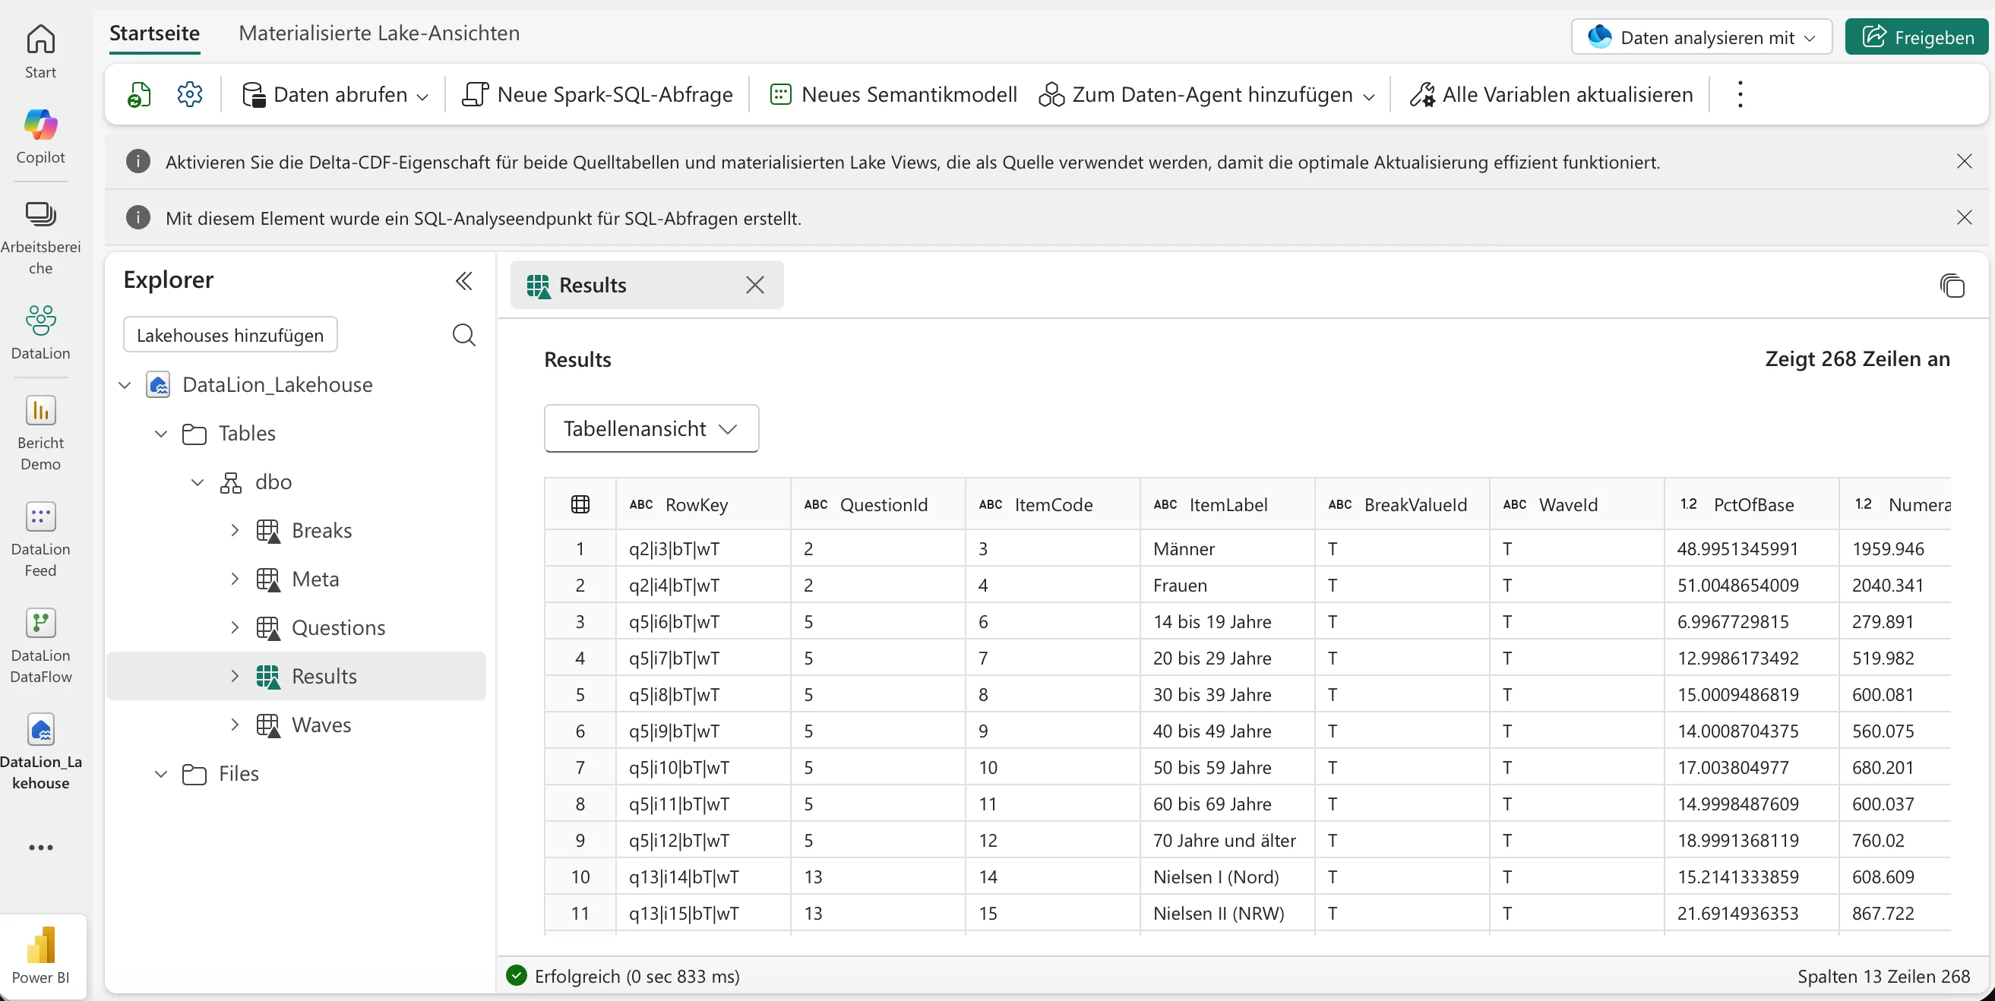The width and height of the screenshot is (1995, 1001).
Task: Open Daten analysieren mit dropdown
Action: (1702, 37)
